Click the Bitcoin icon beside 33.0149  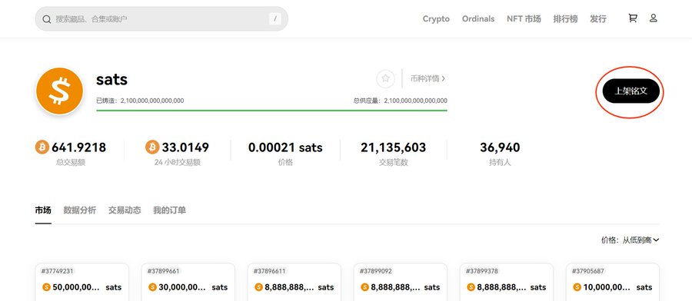click(x=152, y=147)
